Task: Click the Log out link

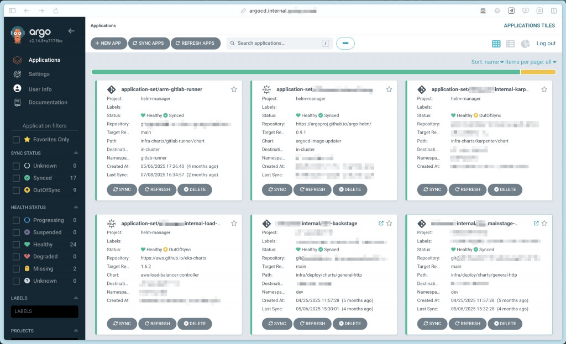Action: click(546, 43)
